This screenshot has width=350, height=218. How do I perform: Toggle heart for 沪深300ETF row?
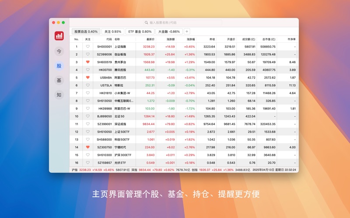click(88, 155)
